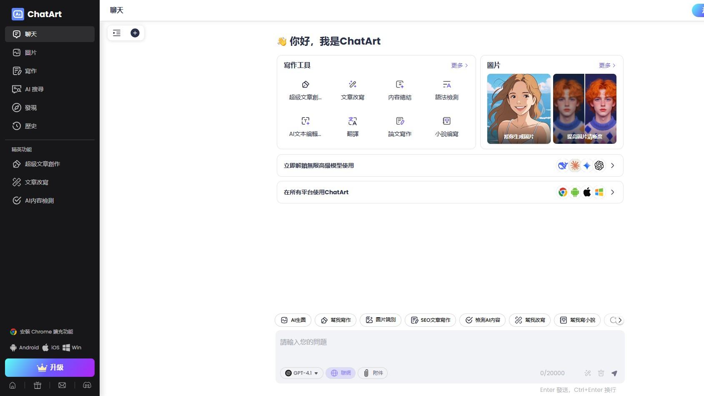This screenshot has height=396, width=704.
Task: Choose the 幫我改寫 quick prompt chip
Action: coord(530,320)
